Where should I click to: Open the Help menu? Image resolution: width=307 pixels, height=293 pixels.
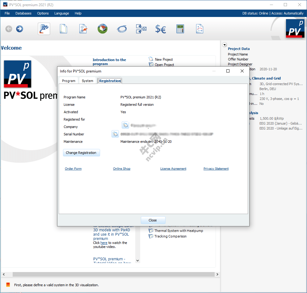click(78, 13)
